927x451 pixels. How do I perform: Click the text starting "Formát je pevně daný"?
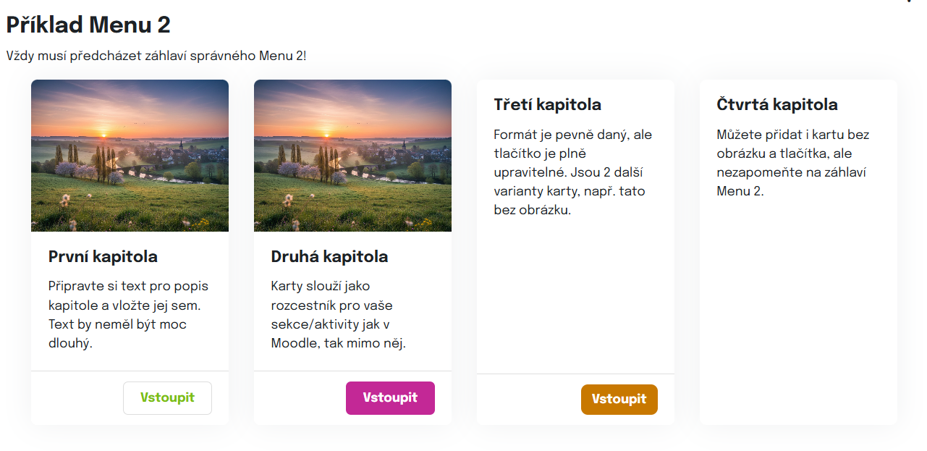click(x=572, y=172)
